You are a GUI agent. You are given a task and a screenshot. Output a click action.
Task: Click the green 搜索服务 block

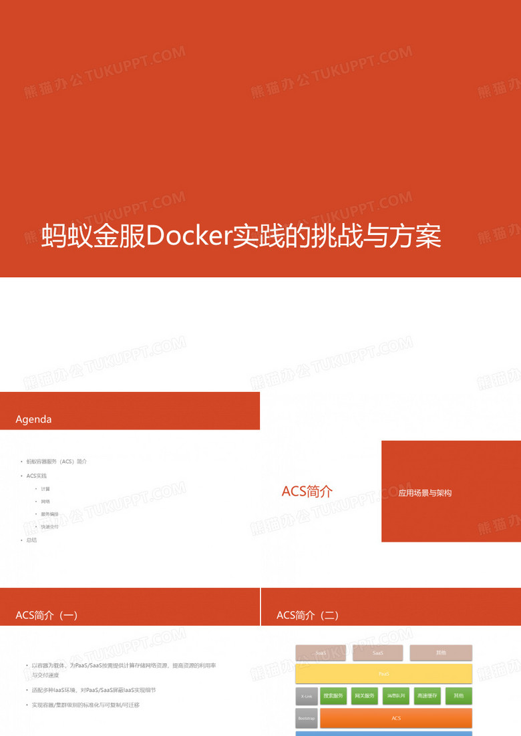[333, 696]
